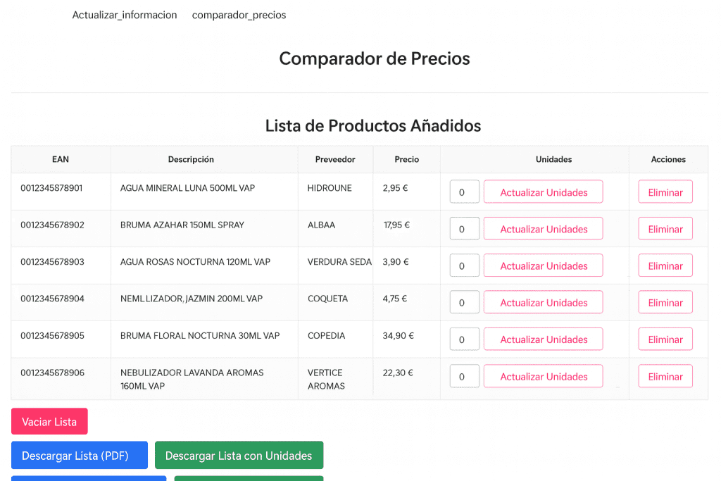Update units for the COQUETA product

click(x=543, y=303)
